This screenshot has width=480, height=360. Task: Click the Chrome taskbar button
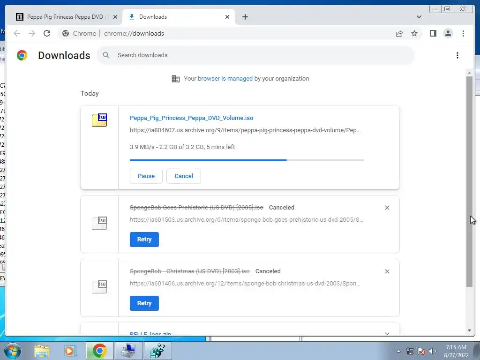tap(99, 351)
